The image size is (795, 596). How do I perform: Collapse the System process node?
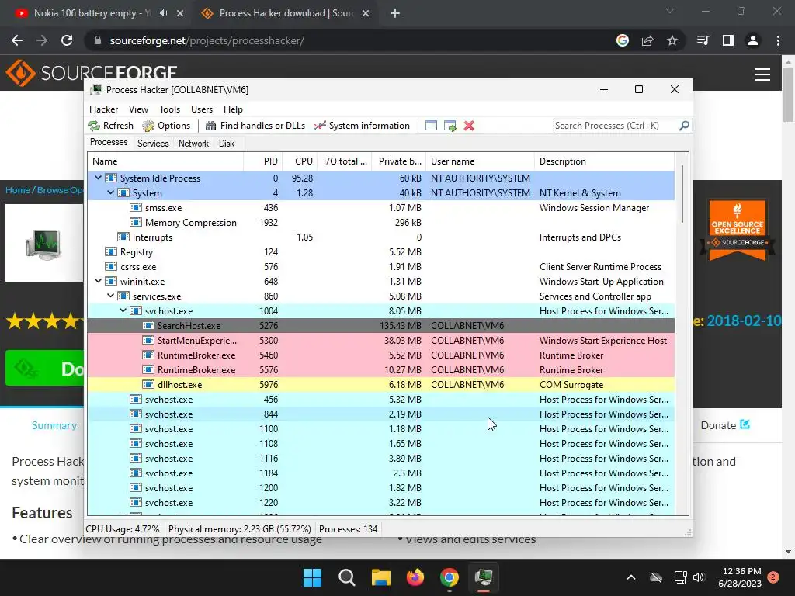[110, 192]
